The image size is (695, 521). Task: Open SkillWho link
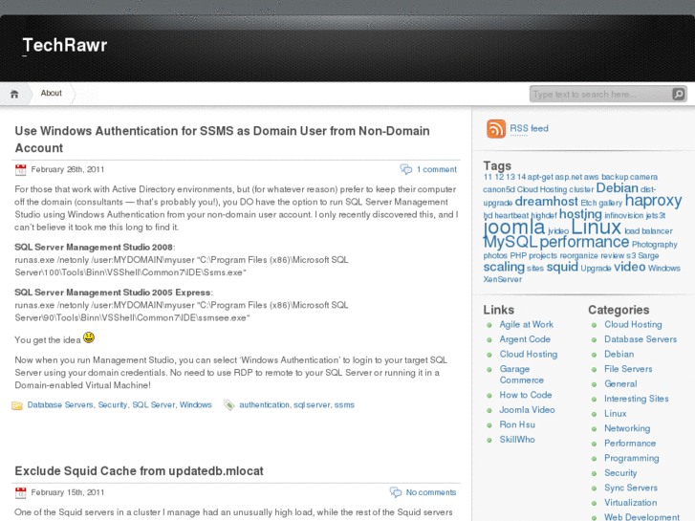(x=517, y=440)
